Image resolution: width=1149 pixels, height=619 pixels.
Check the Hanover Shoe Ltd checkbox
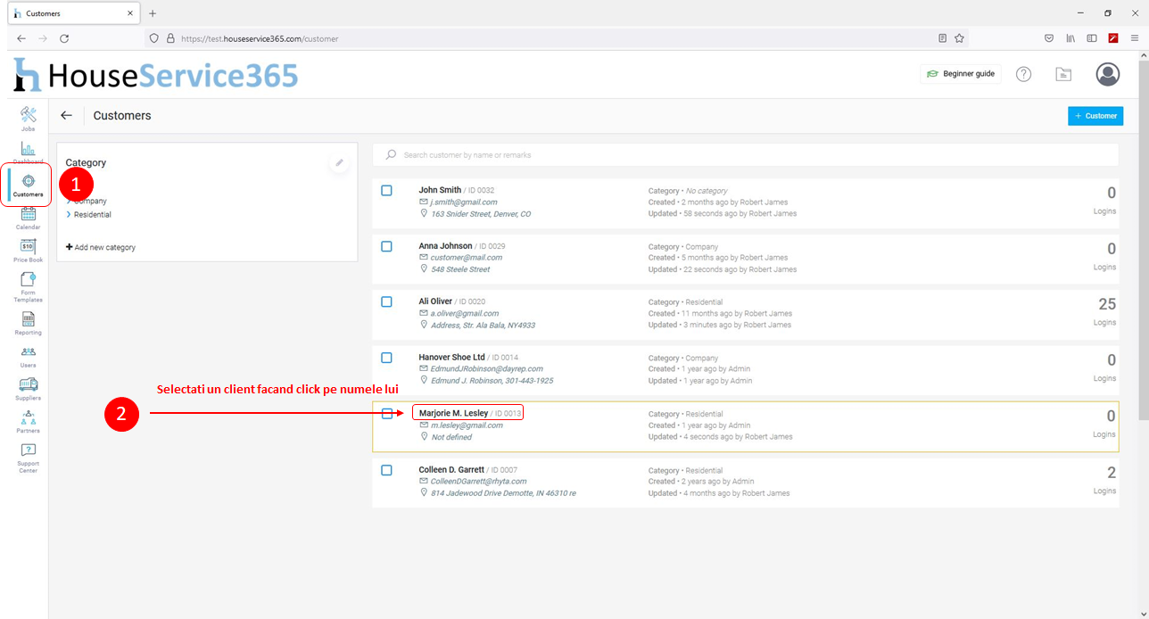[x=386, y=358]
